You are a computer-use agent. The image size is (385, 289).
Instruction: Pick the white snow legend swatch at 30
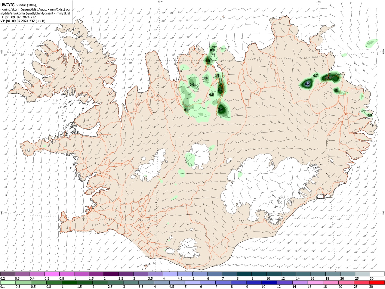point(377,274)
